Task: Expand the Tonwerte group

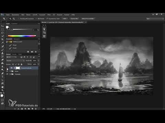Action: 10,74
